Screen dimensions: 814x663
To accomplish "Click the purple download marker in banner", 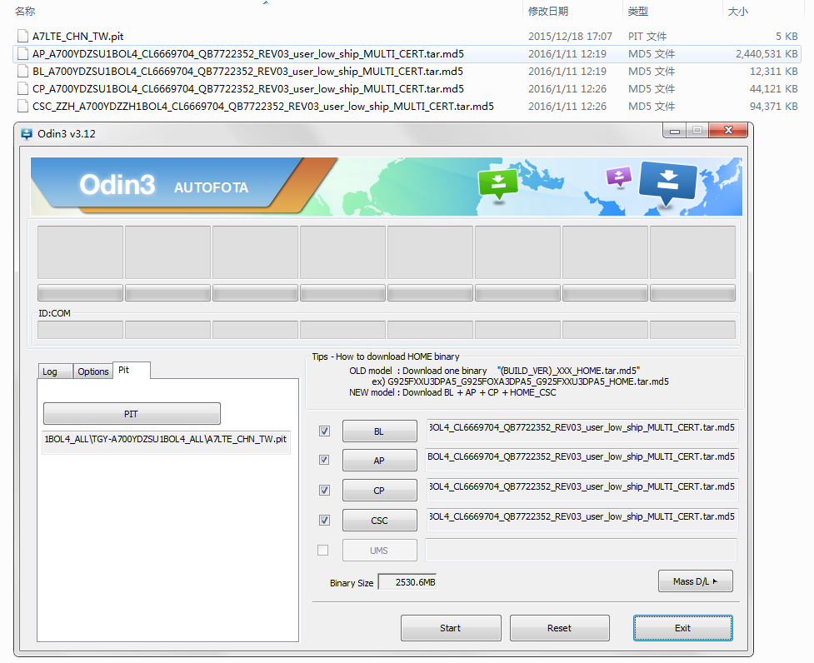I will point(619,177).
